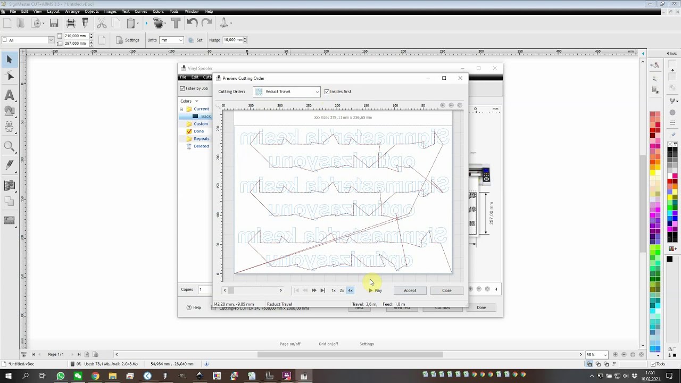Click the Cut scissors toolbar icon
The image size is (681, 383).
102,23
